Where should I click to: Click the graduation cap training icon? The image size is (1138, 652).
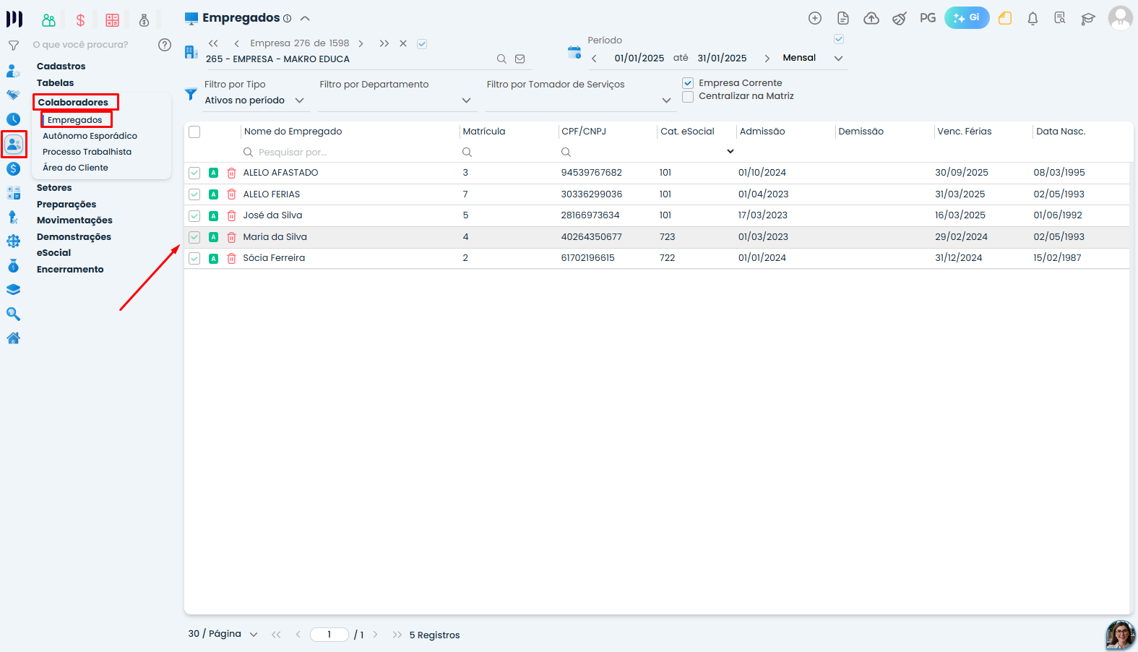[x=1088, y=19]
